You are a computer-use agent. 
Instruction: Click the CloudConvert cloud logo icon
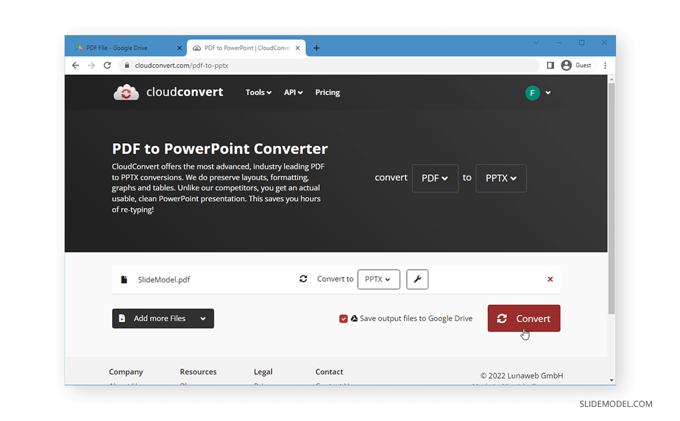click(126, 92)
